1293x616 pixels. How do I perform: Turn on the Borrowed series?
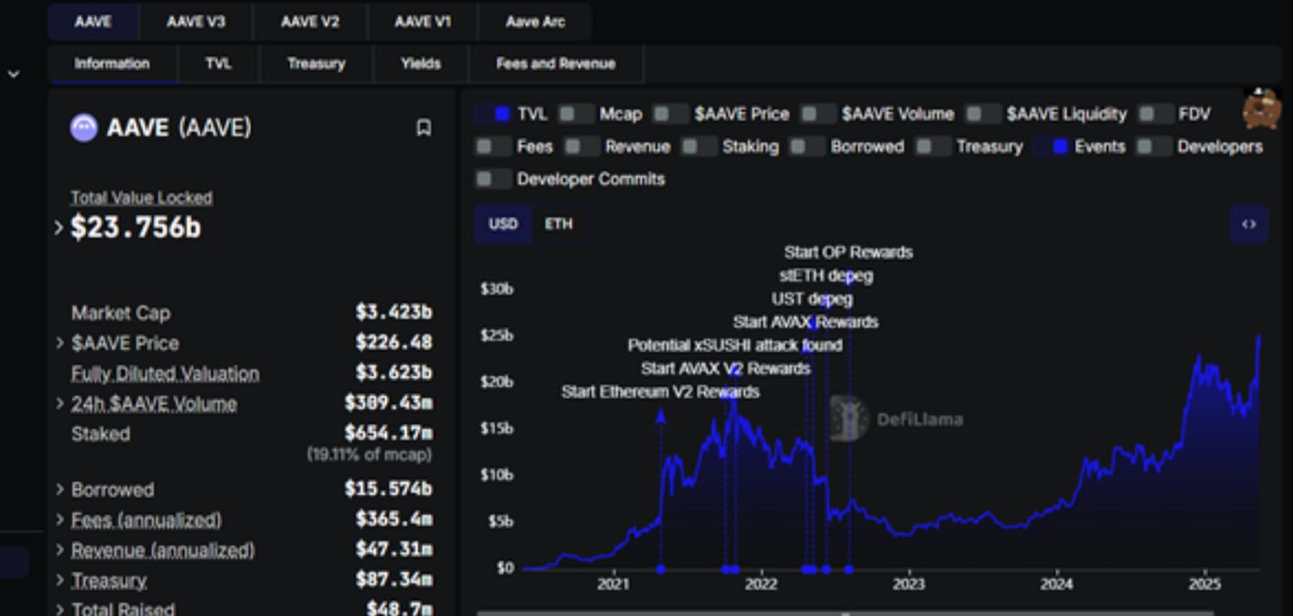pos(807,146)
